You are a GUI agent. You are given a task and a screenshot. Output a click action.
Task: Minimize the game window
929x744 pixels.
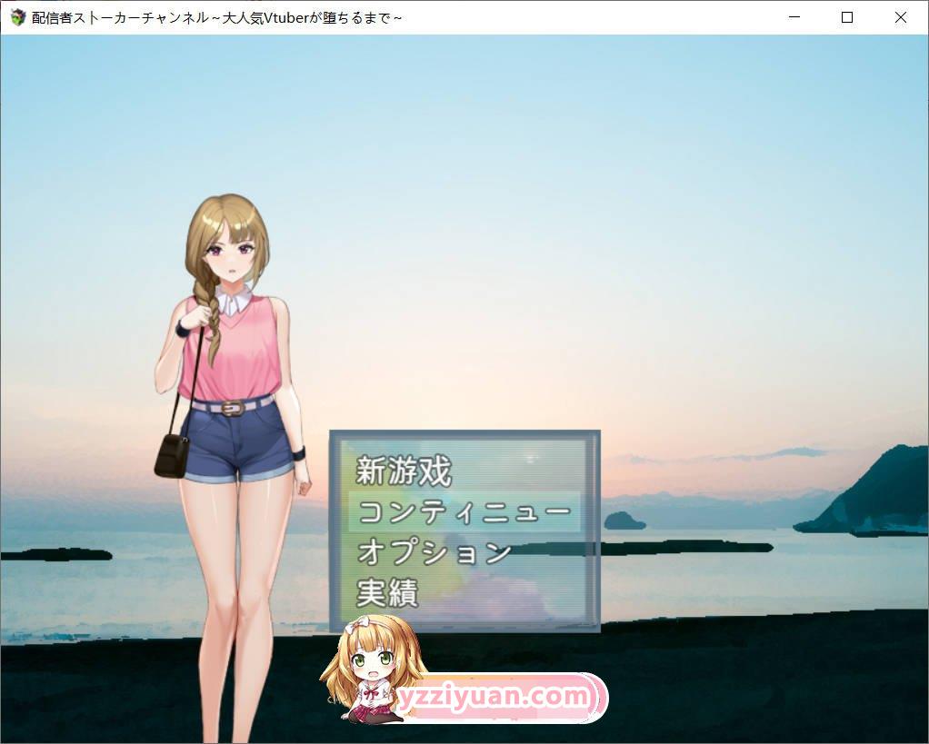coord(794,17)
